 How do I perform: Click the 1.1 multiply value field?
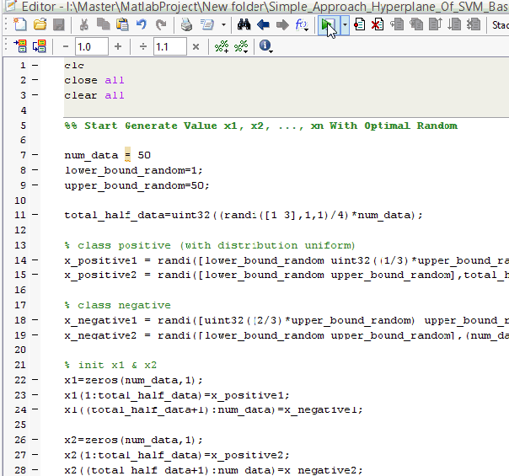169,46
